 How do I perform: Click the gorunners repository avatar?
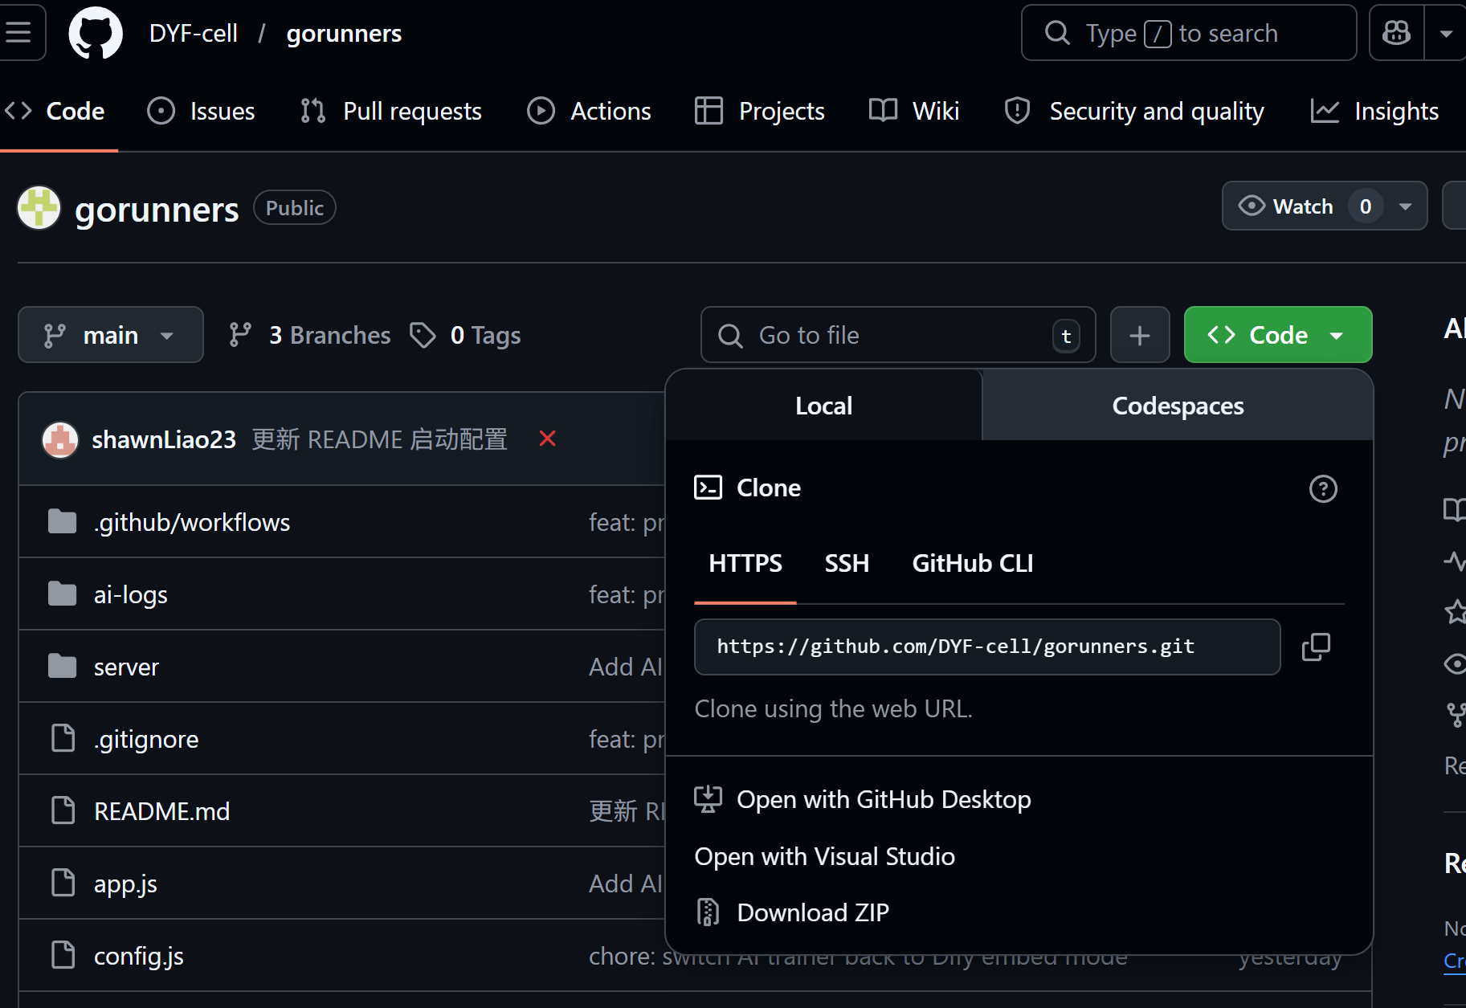[x=39, y=208]
